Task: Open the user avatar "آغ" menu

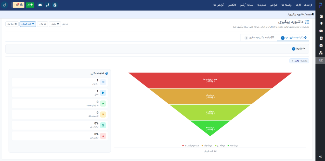Action: click(x=4, y=5)
